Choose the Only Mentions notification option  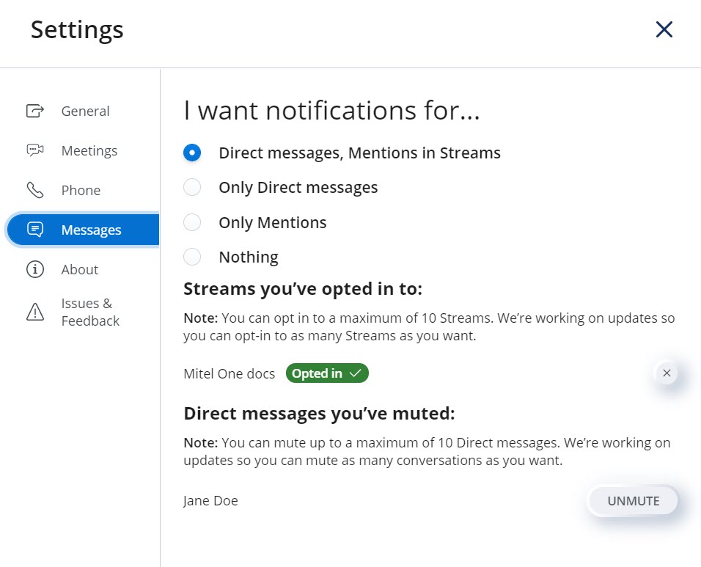click(x=192, y=222)
